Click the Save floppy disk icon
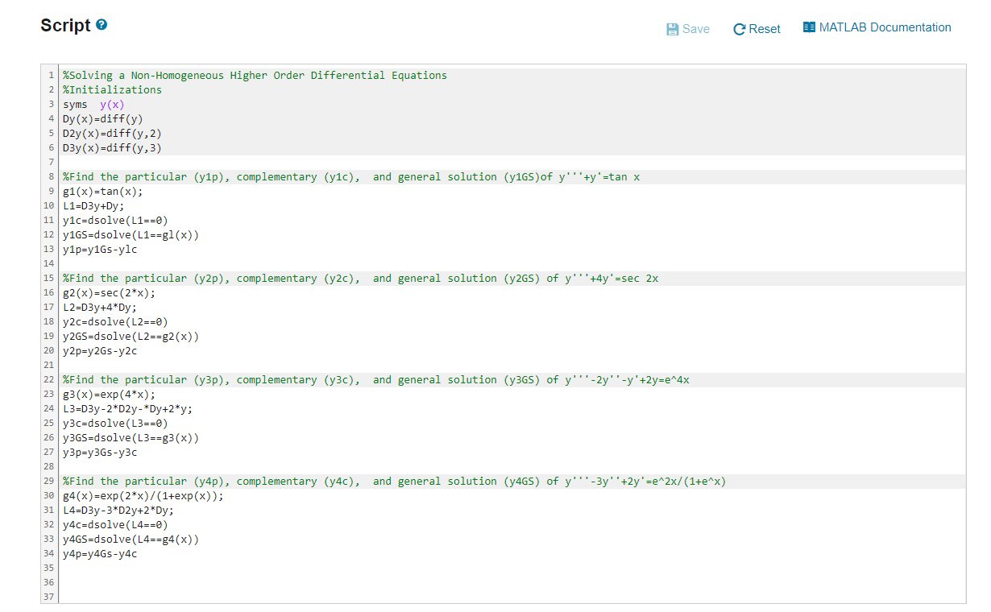Image resolution: width=991 pixels, height=612 pixels. click(x=673, y=29)
